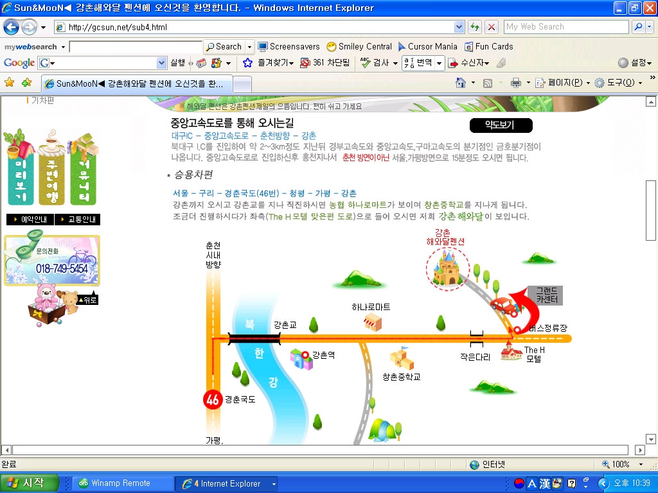Image resolution: width=658 pixels, height=493 pixels.
Task: Click the Stop loading red X icon
Action: coord(492,27)
